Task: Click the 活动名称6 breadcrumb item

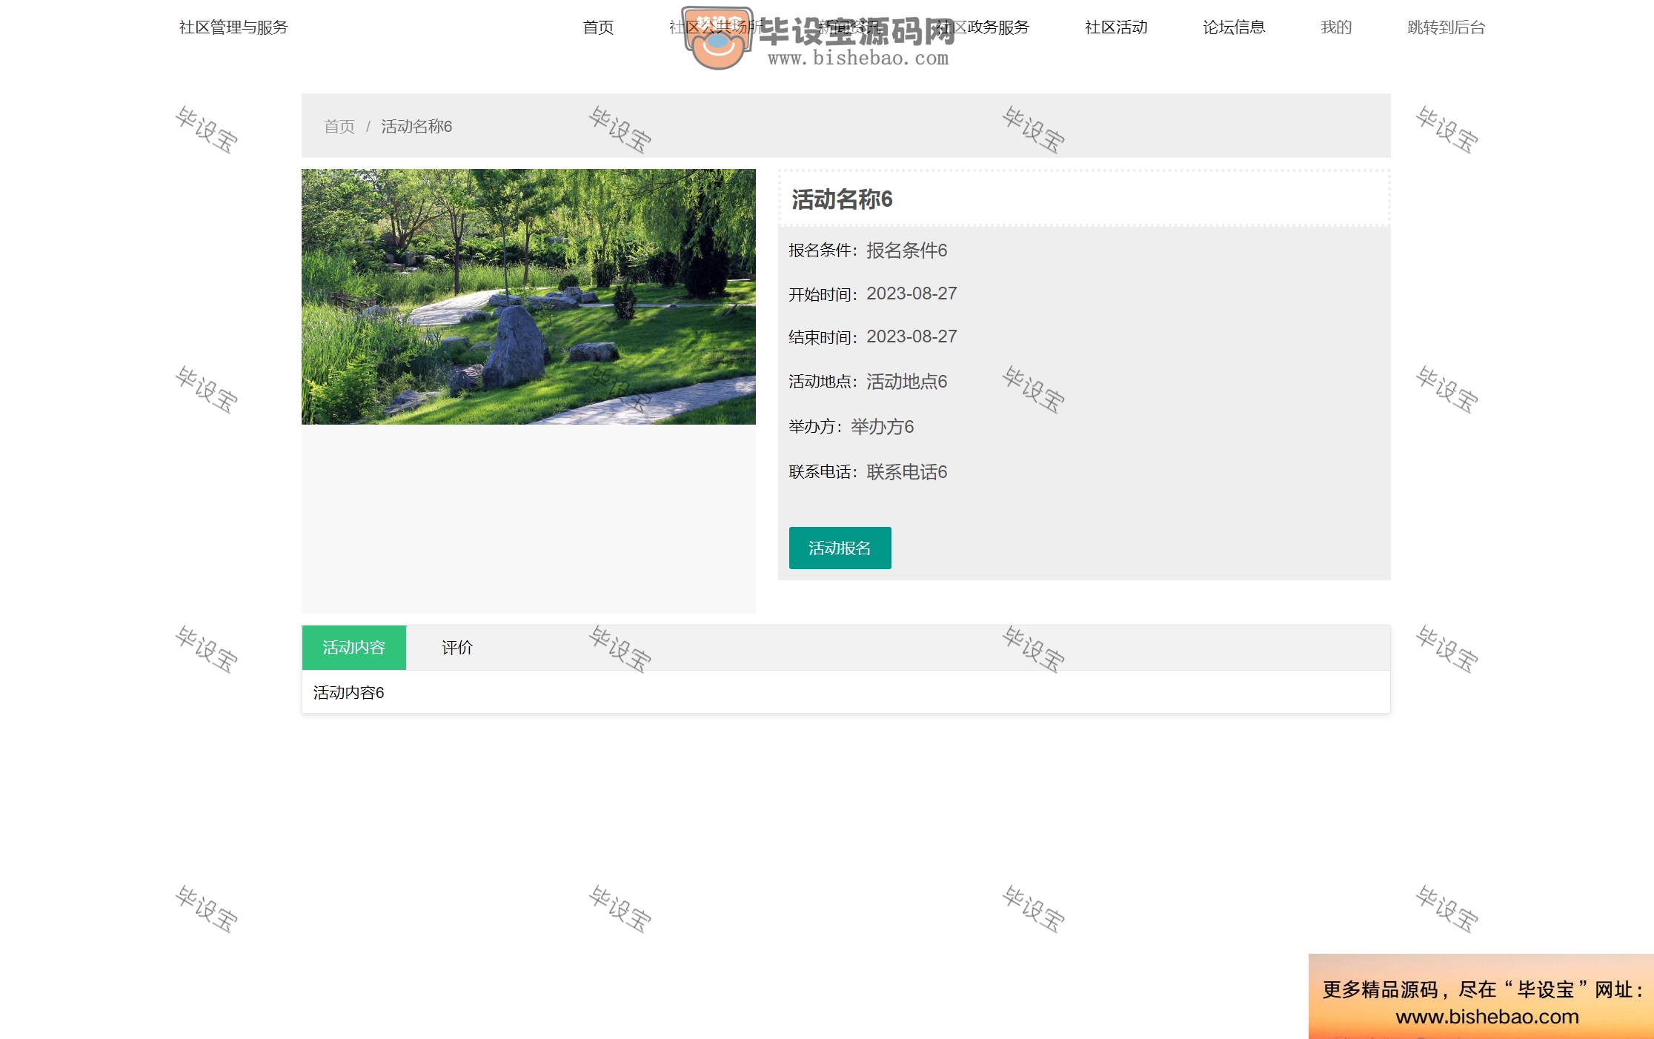Action: coord(416,127)
